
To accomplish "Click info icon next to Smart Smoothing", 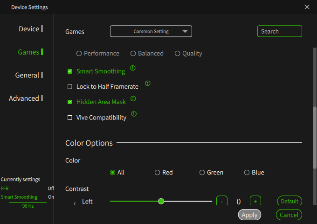I will coord(133,68).
